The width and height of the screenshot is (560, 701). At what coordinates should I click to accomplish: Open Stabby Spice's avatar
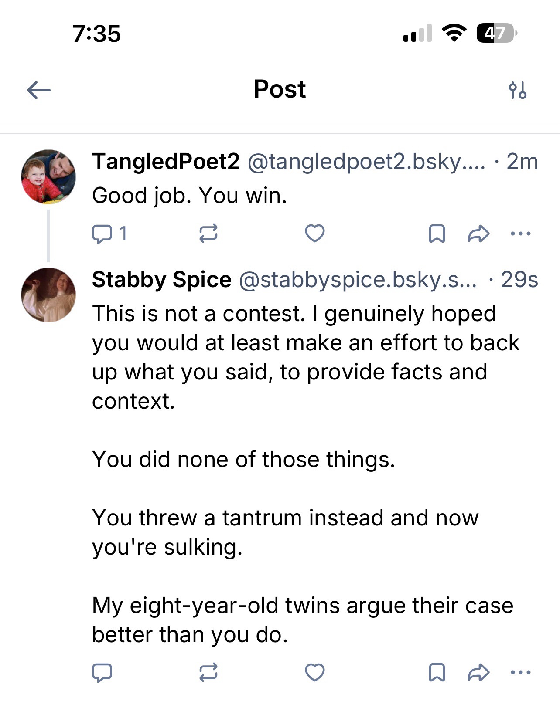[x=48, y=295]
